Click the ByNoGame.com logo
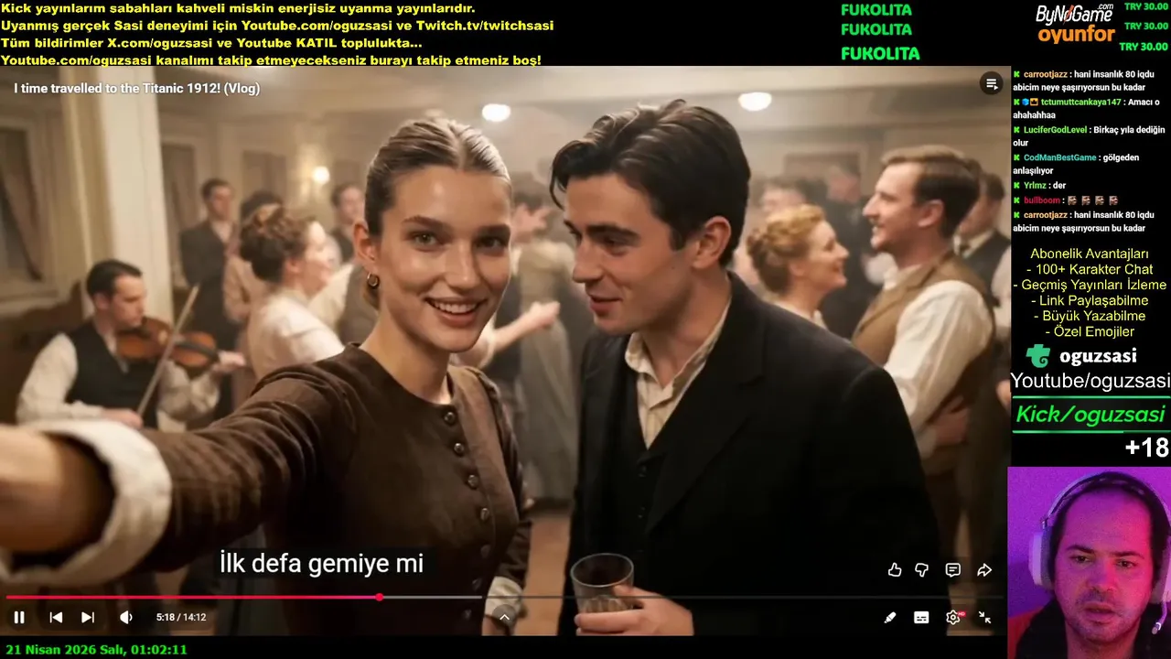Viewport: 1171px width, 659px height. tap(1074, 14)
